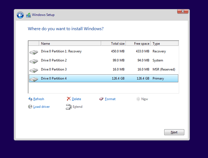
Task: Click the New starburst icon
Action: click(138, 99)
